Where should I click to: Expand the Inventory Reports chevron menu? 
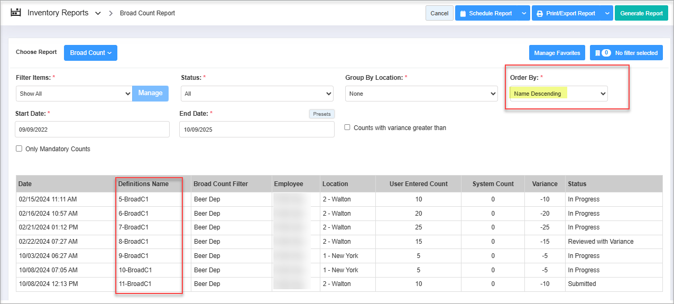tap(98, 13)
